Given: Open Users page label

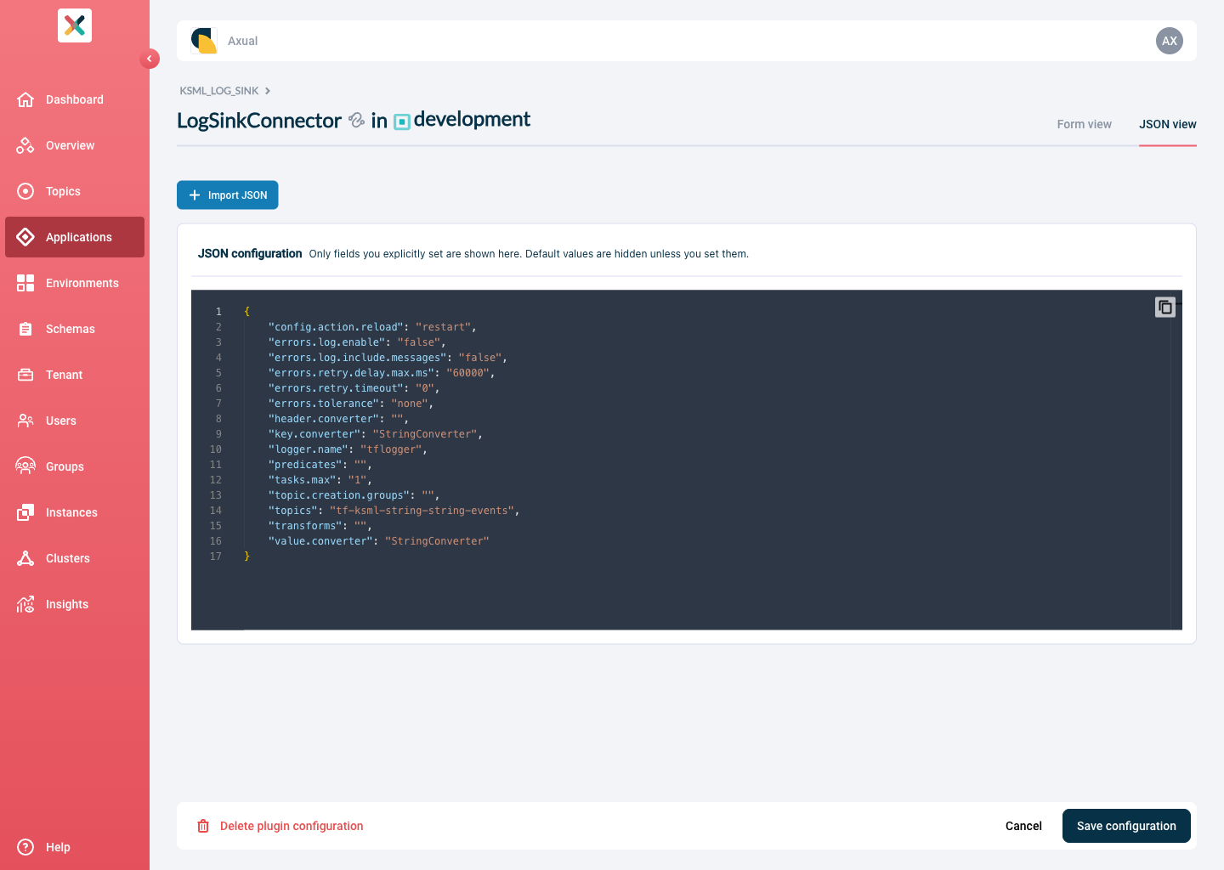Looking at the screenshot, I should pyautogui.click(x=61, y=421).
